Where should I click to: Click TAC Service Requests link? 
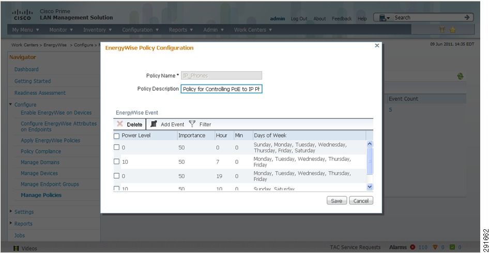[355, 247]
